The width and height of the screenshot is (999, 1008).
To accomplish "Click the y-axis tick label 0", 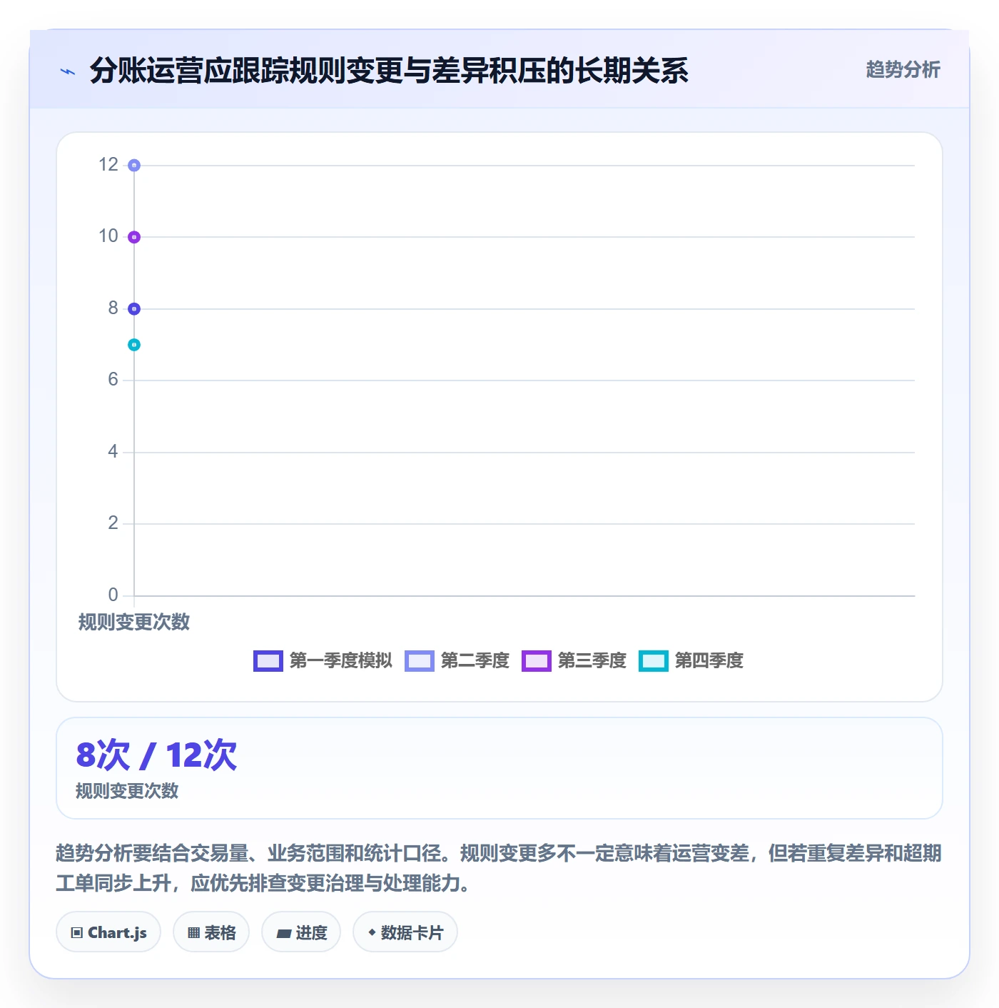I will click(113, 595).
